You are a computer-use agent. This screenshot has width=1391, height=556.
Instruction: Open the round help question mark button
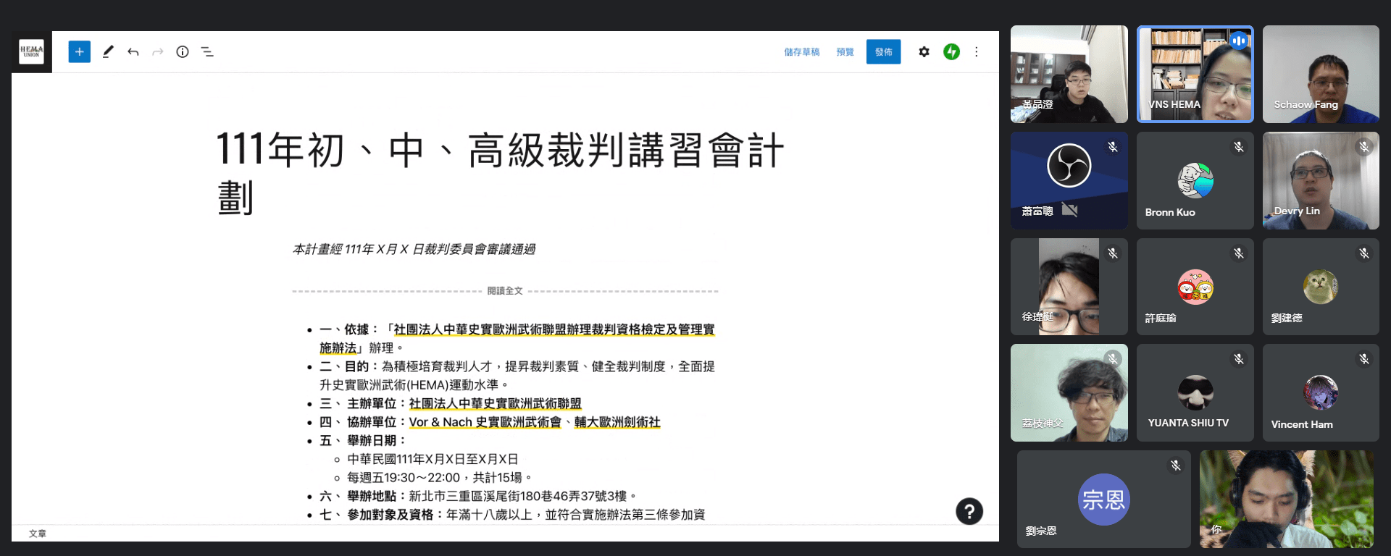[969, 511]
